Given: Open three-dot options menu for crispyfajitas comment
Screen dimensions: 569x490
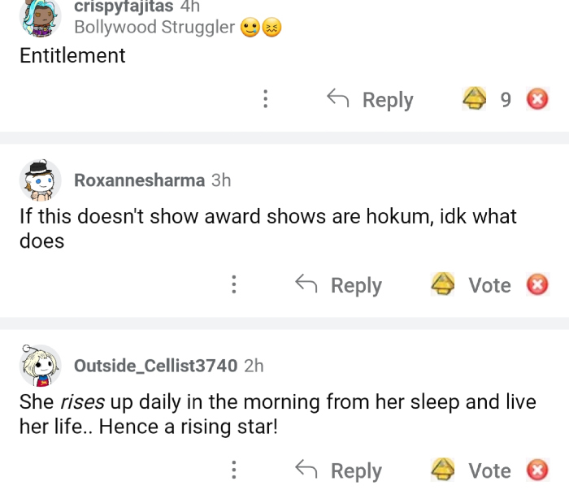Looking at the screenshot, I should click(265, 99).
